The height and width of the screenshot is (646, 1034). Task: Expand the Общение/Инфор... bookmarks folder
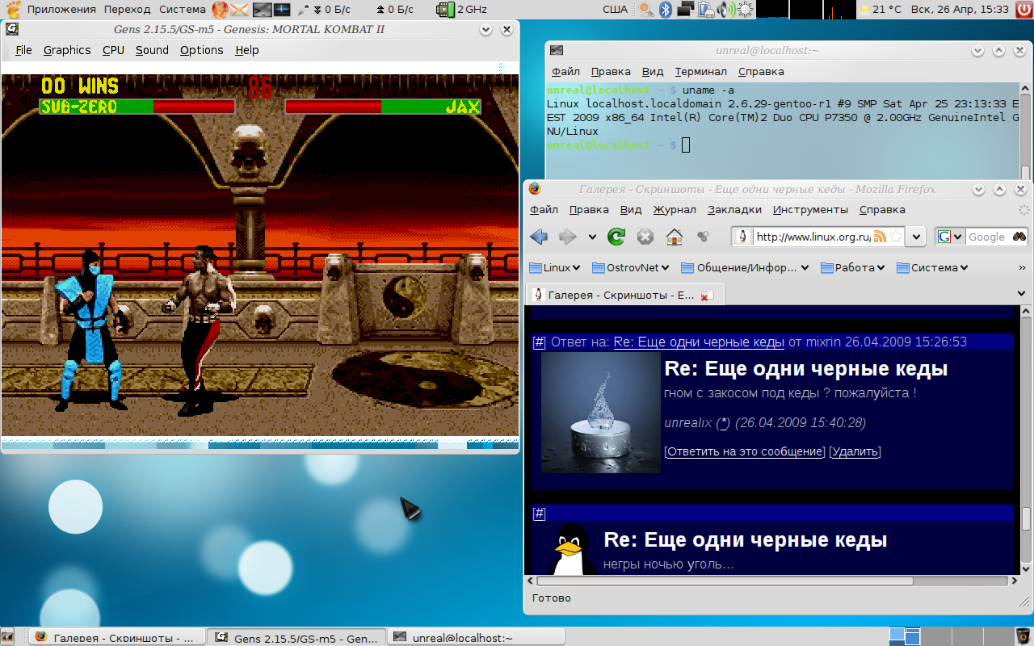tap(746, 268)
